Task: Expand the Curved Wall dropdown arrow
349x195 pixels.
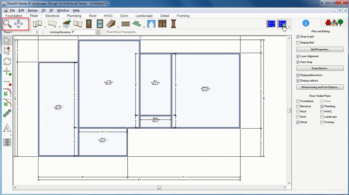Action: pos(60,27)
